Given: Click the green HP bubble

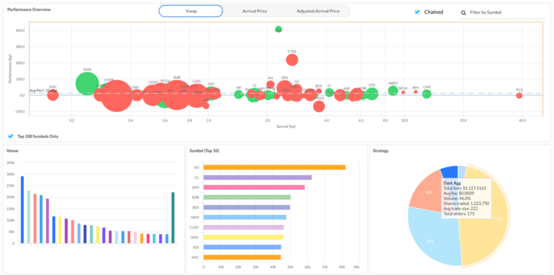Looking at the screenshot, I should click(238, 94).
